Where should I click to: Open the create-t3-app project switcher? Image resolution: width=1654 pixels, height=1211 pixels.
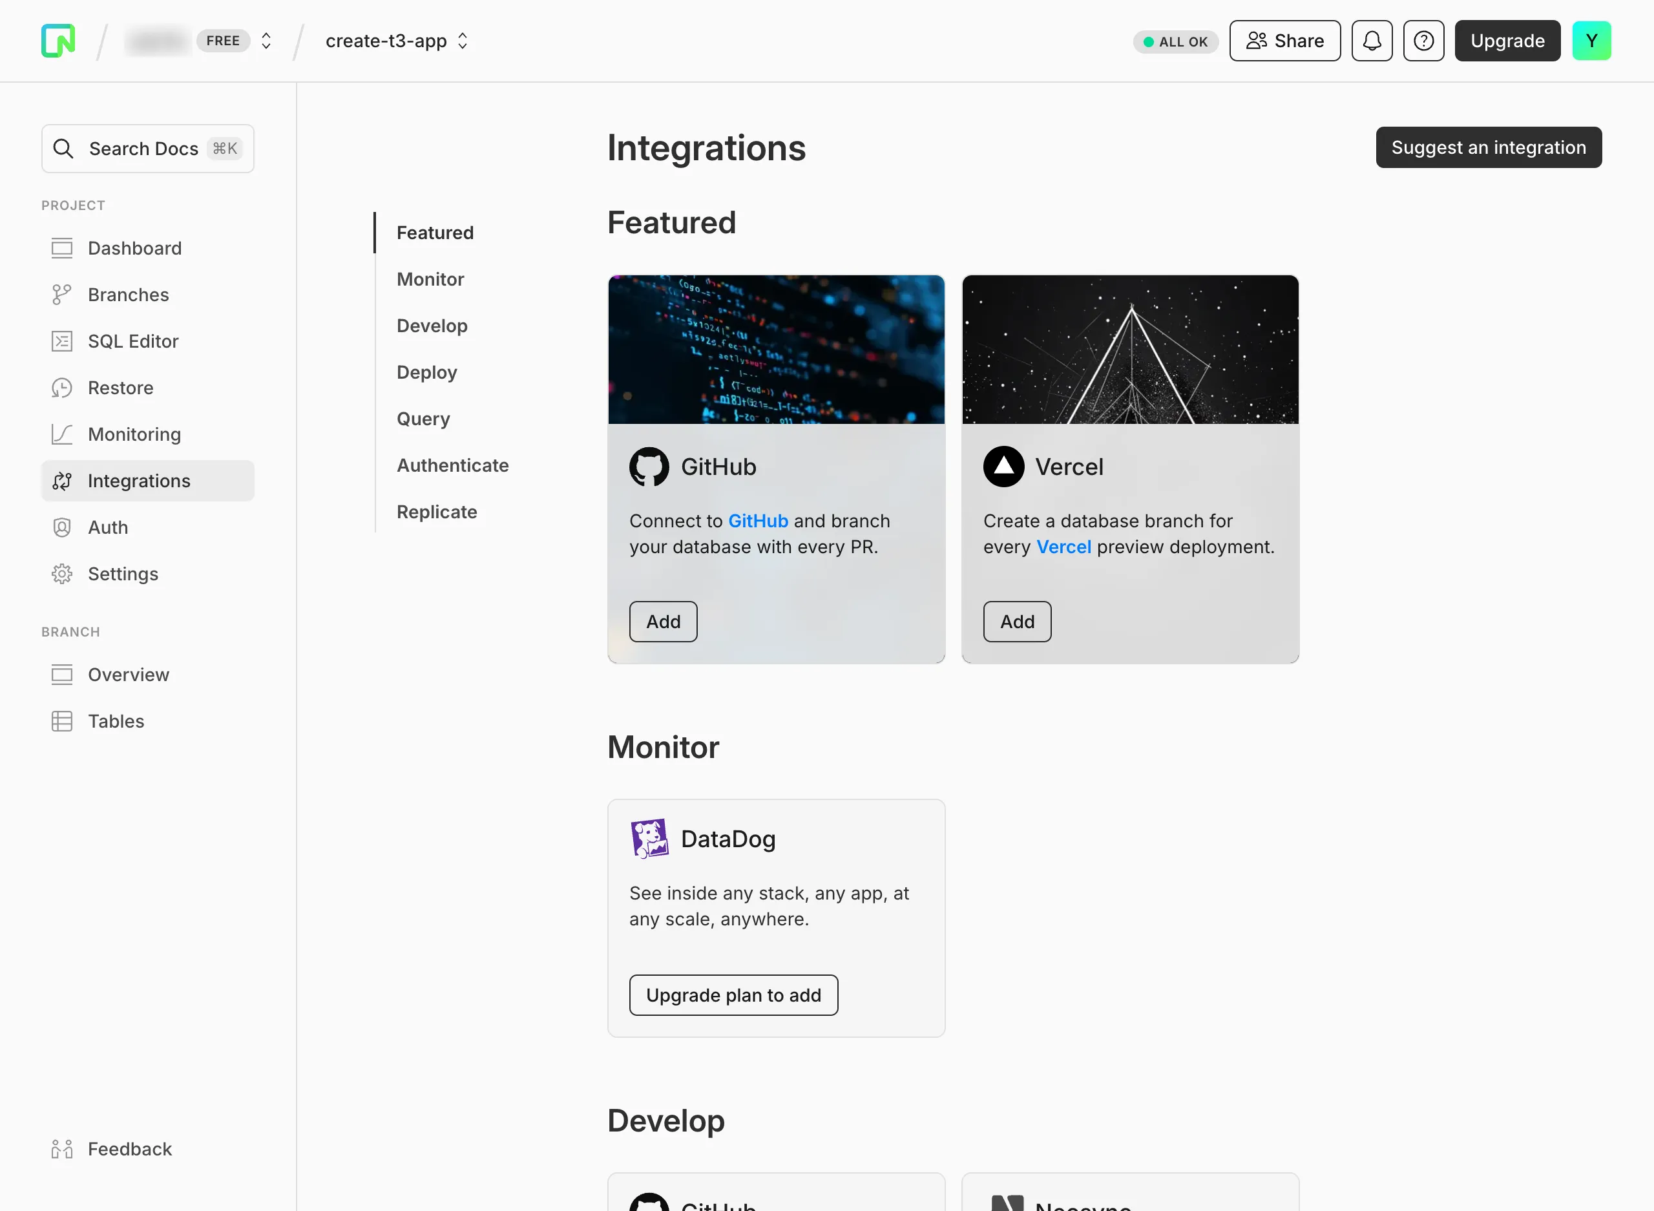[x=397, y=41]
